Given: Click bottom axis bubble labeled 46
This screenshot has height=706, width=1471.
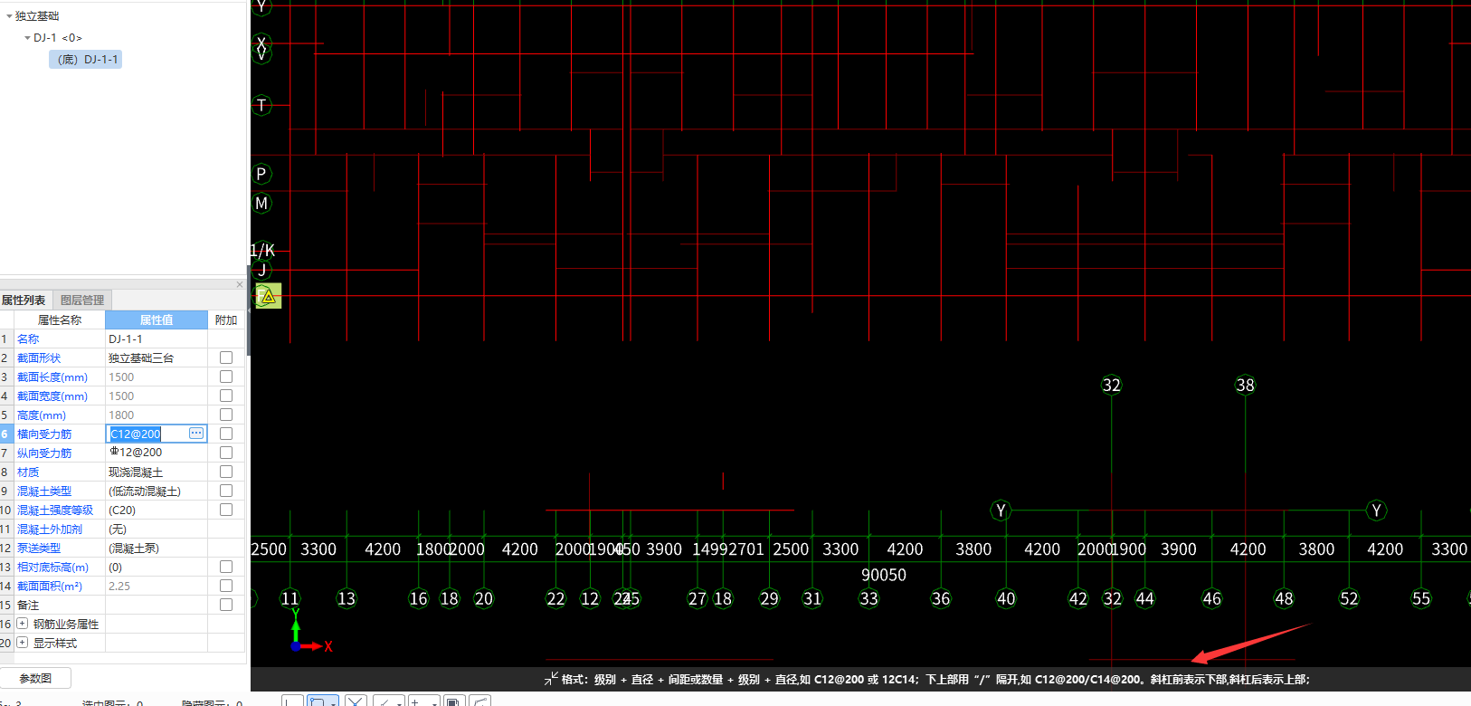Looking at the screenshot, I should pos(1211,598).
